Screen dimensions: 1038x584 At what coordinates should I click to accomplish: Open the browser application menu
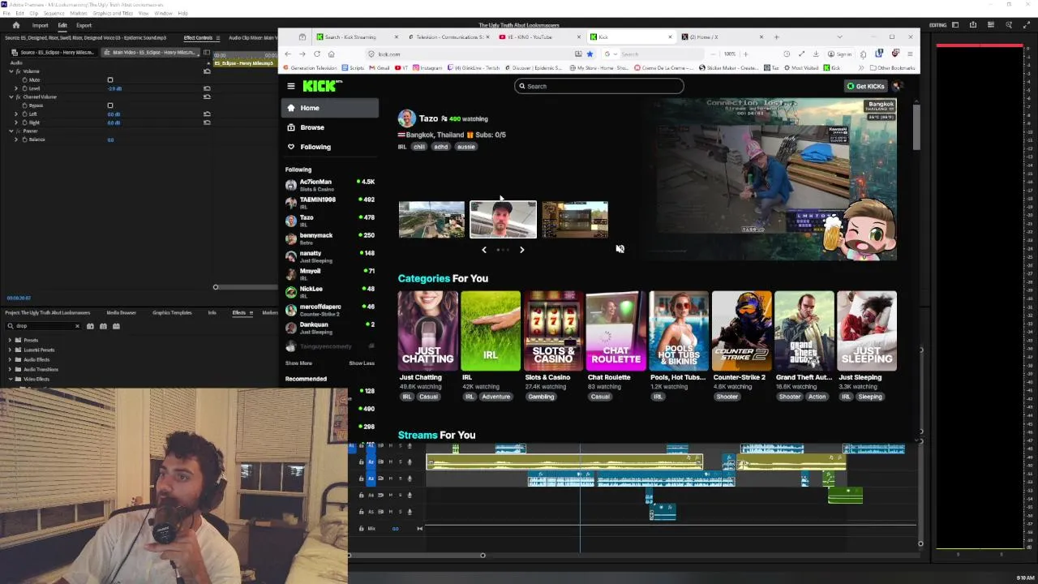coord(910,54)
